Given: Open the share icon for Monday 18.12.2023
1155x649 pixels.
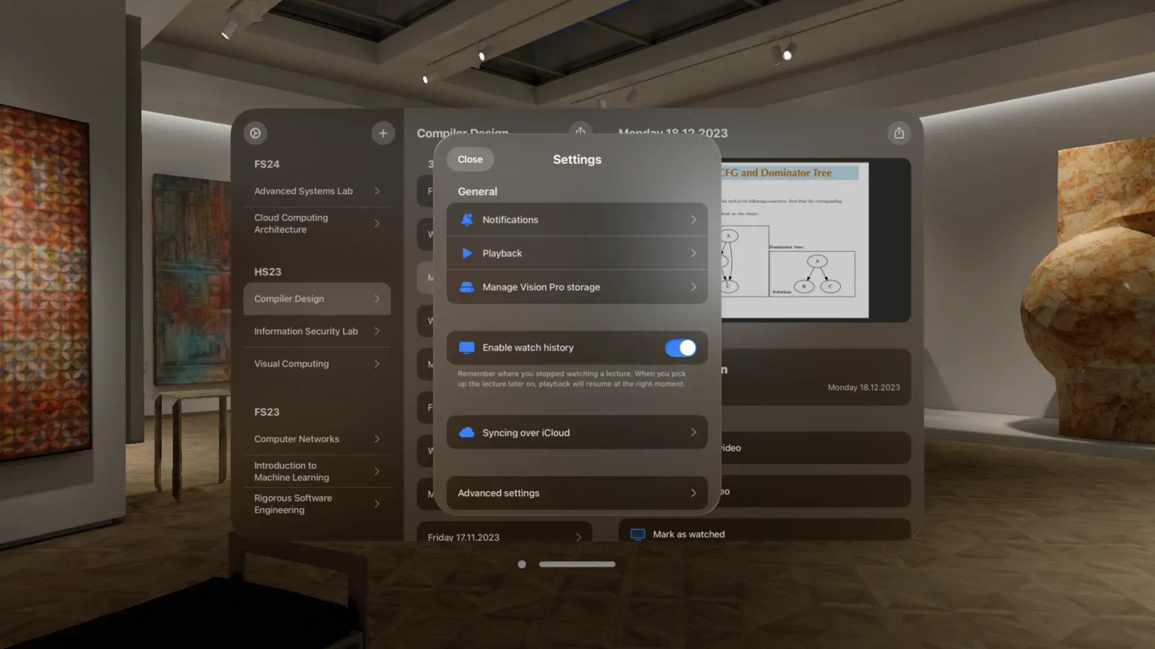Looking at the screenshot, I should point(899,133).
